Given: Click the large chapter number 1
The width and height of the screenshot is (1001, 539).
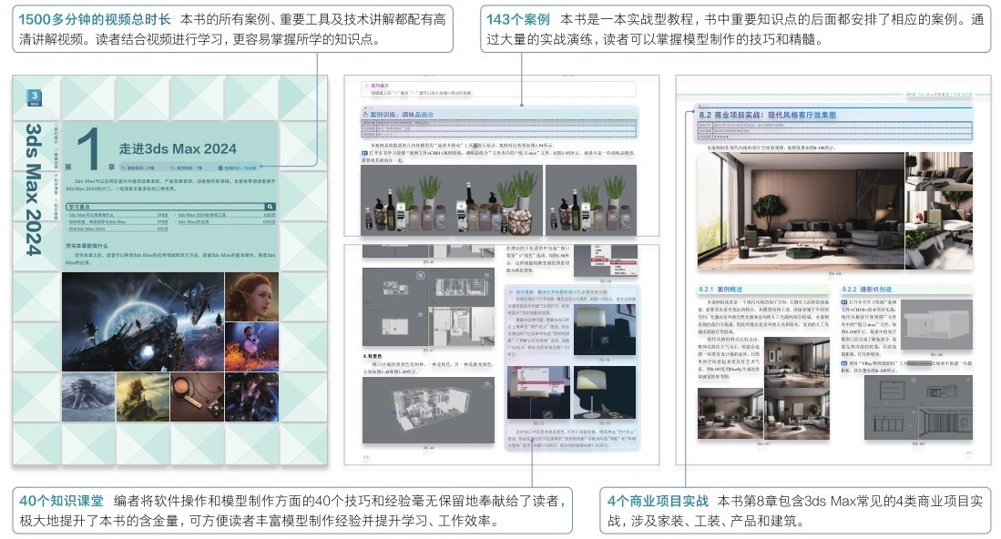Looking at the screenshot, I should (x=88, y=148).
